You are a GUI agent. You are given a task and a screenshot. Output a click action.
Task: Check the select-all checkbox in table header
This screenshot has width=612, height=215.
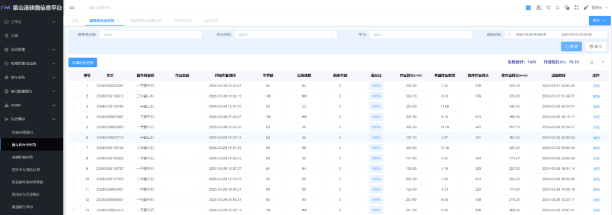click(75, 75)
